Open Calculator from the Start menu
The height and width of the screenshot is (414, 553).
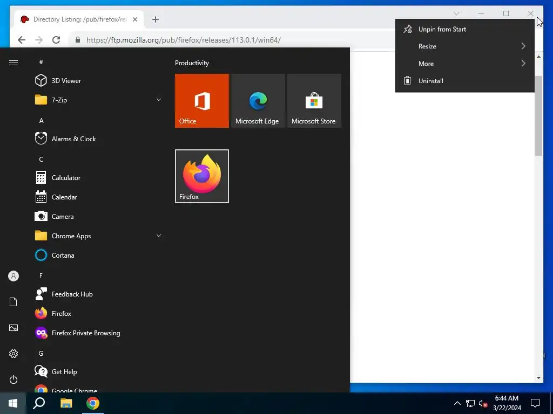(99, 178)
